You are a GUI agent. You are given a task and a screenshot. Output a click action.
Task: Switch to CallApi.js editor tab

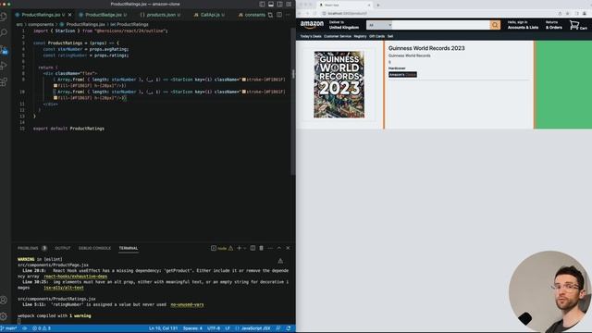coord(209,15)
